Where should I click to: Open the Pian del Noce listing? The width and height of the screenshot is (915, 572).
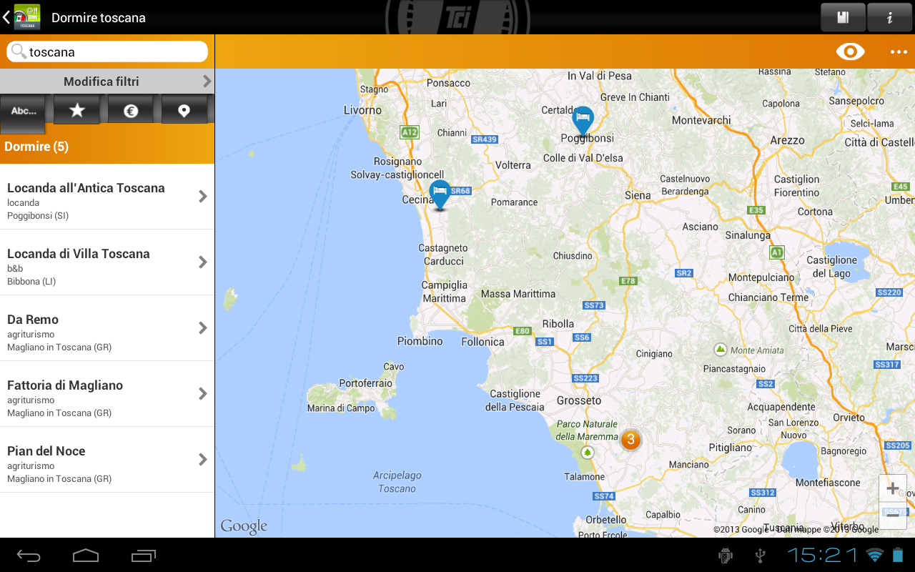coord(107,460)
